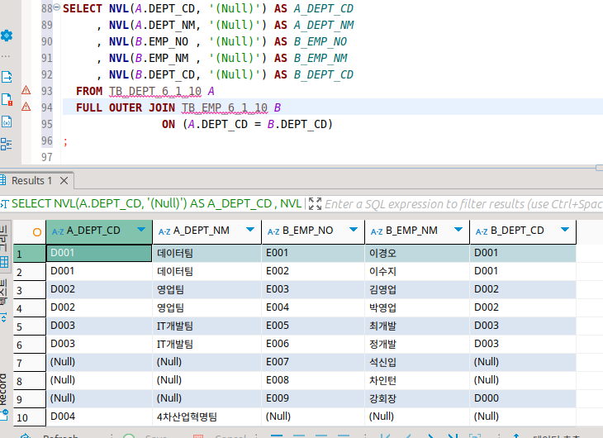Open the SQL editor settings gear icon
603x438 pixels.
(x=7, y=36)
